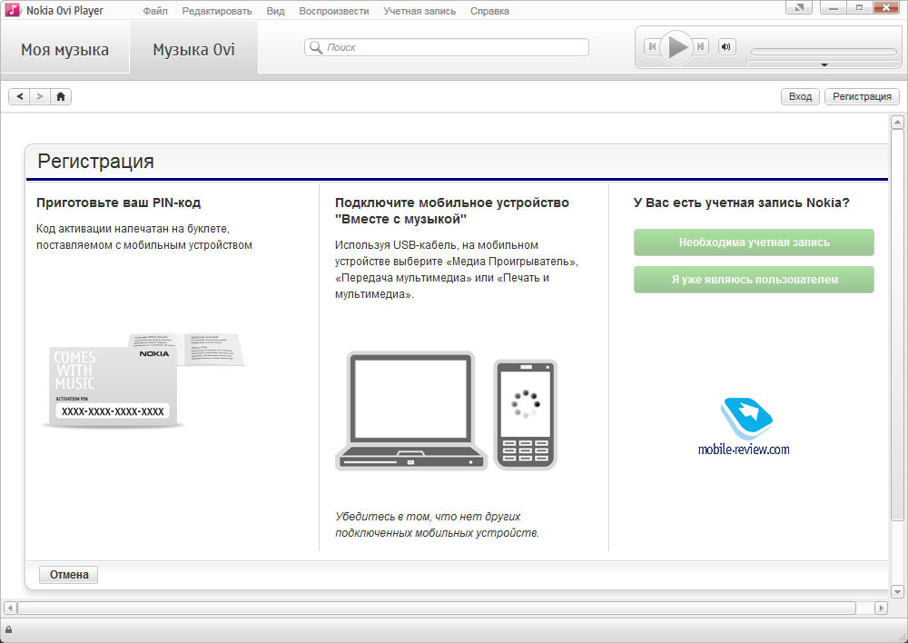The image size is (908, 643).
Task: Click the Подключите мобильное устройство heading
Action: pos(451,211)
